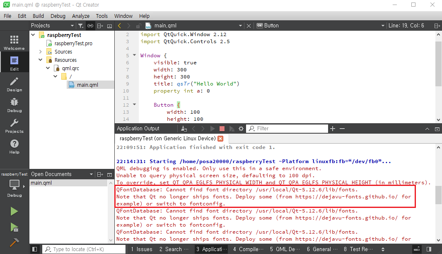This screenshot has height=254, width=442.
Task: Click the Projects filter tree icon
Action: 81,26
